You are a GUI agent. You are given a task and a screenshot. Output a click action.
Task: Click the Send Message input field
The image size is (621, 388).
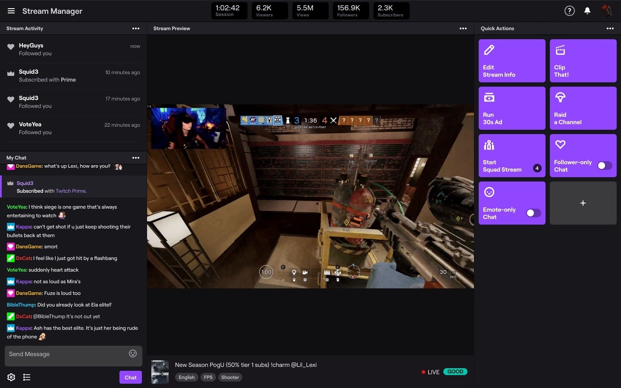point(65,354)
